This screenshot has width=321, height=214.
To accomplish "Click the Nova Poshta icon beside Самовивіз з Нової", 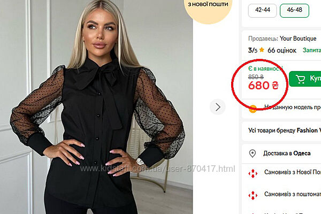I will point(253,173).
